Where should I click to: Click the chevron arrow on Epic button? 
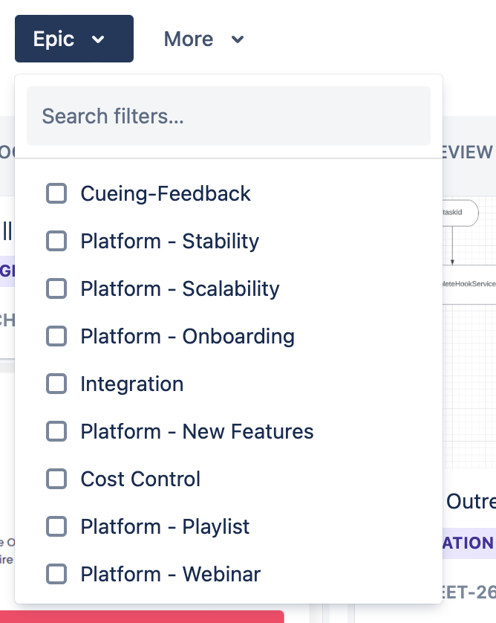tap(98, 40)
